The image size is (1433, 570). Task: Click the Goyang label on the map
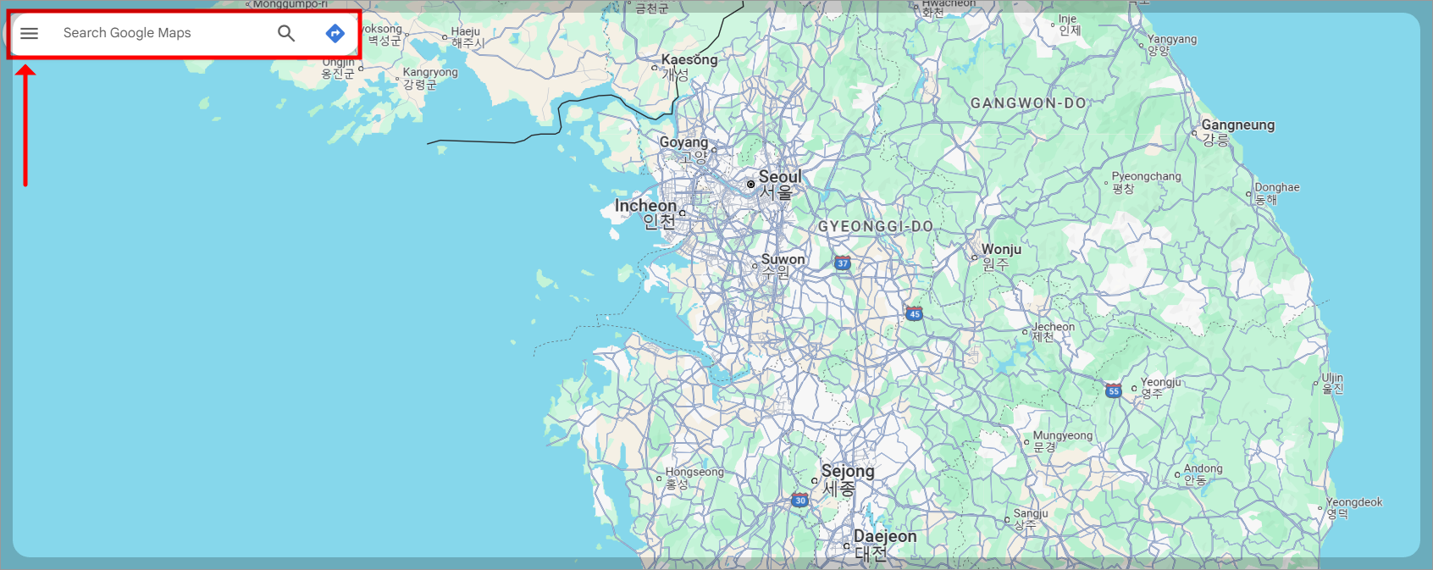(x=683, y=149)
